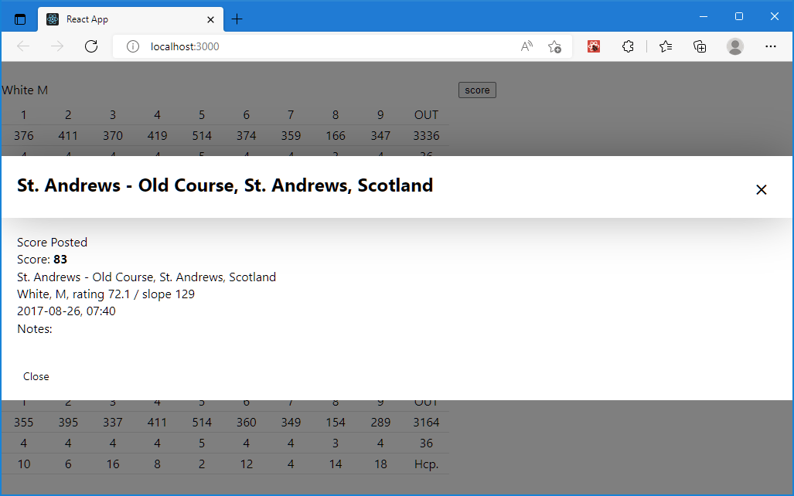Click the Notes: label
Screen dimensions: 794x496
[35, 329]
